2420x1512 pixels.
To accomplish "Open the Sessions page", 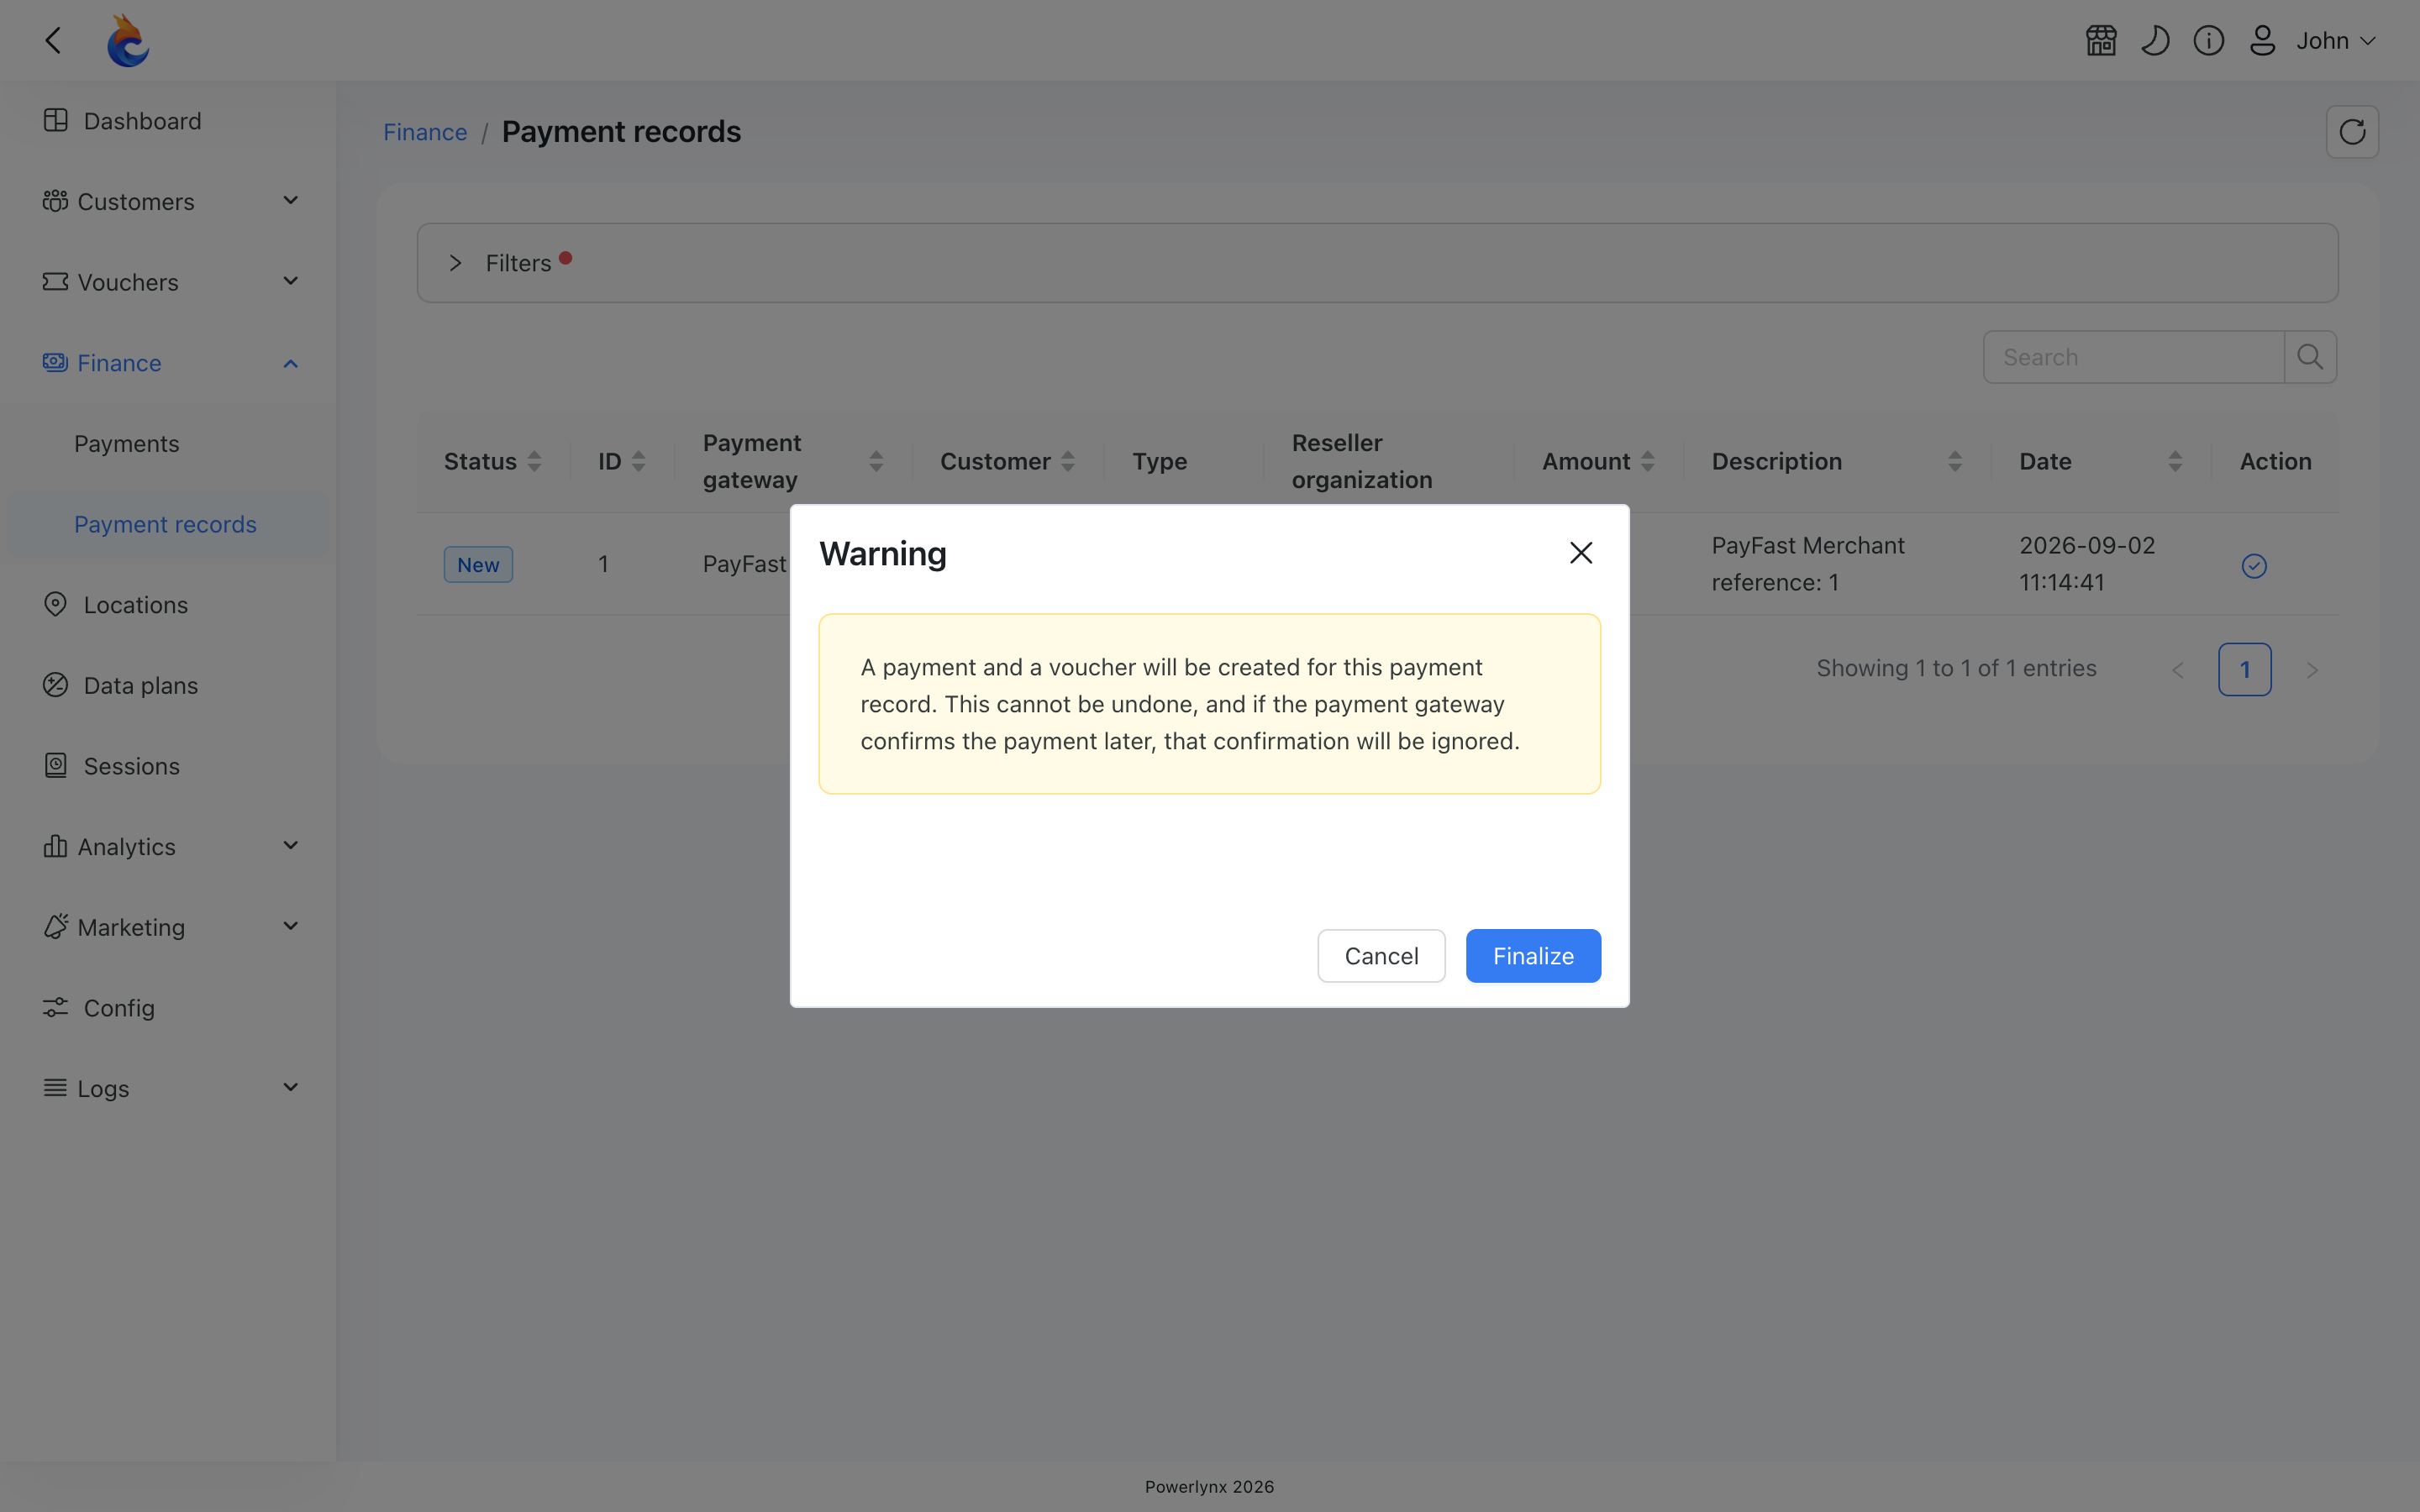I will pos(168,766).
